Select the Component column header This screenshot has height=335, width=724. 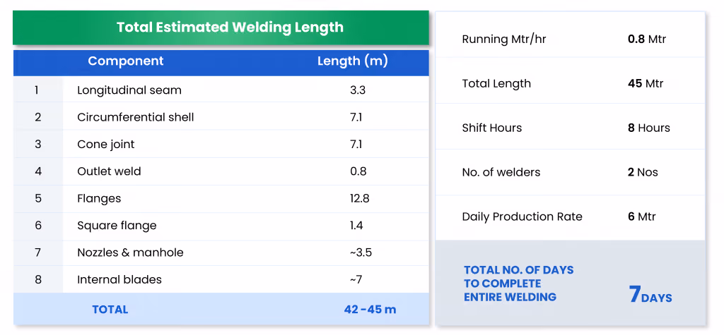[x=126, y=61]
